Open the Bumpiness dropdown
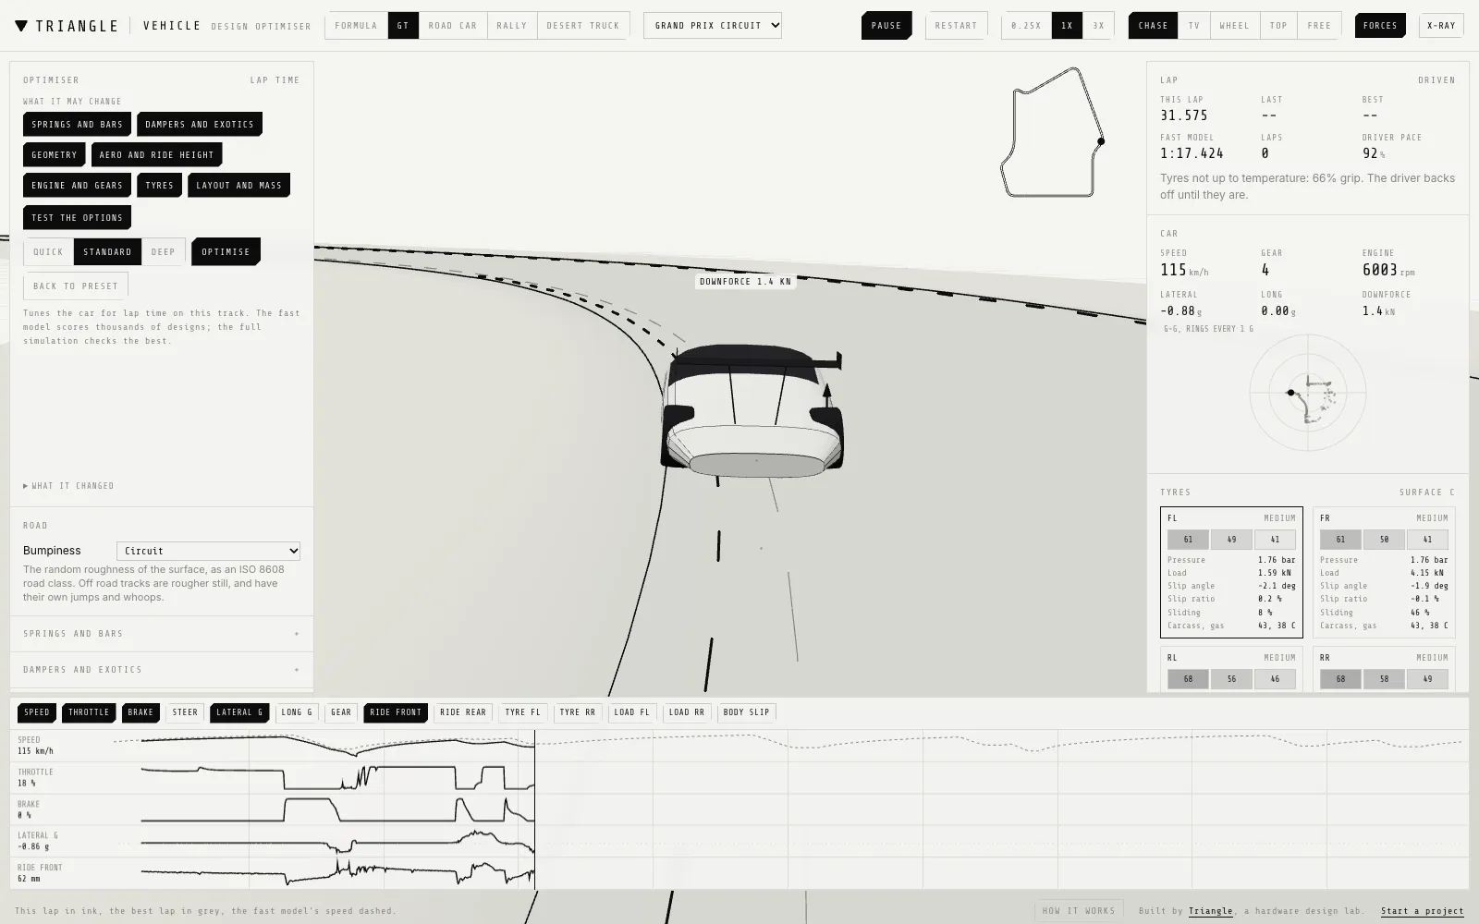1479x924 pixels. tap(208, 551)
